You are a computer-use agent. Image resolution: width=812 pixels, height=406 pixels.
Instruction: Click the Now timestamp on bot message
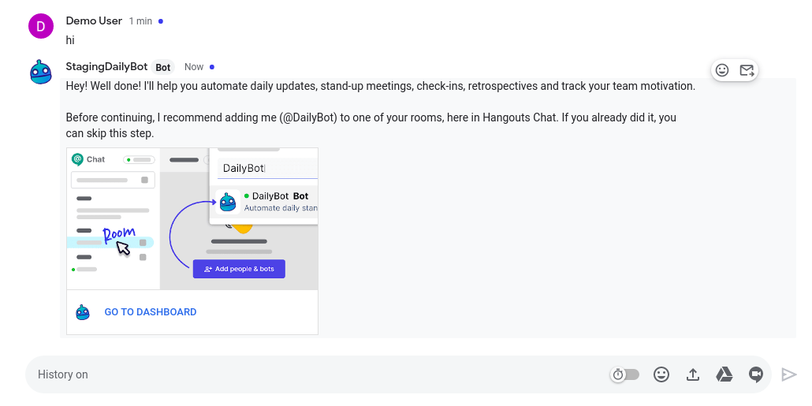[194, 67]
